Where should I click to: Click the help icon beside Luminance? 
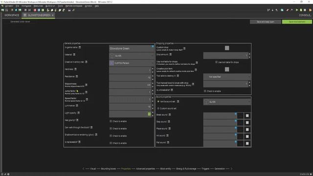pyautogui.click(x=77, y=106)
